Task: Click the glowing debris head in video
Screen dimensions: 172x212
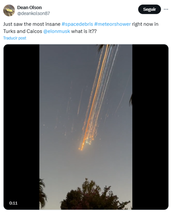Action: 85,144
